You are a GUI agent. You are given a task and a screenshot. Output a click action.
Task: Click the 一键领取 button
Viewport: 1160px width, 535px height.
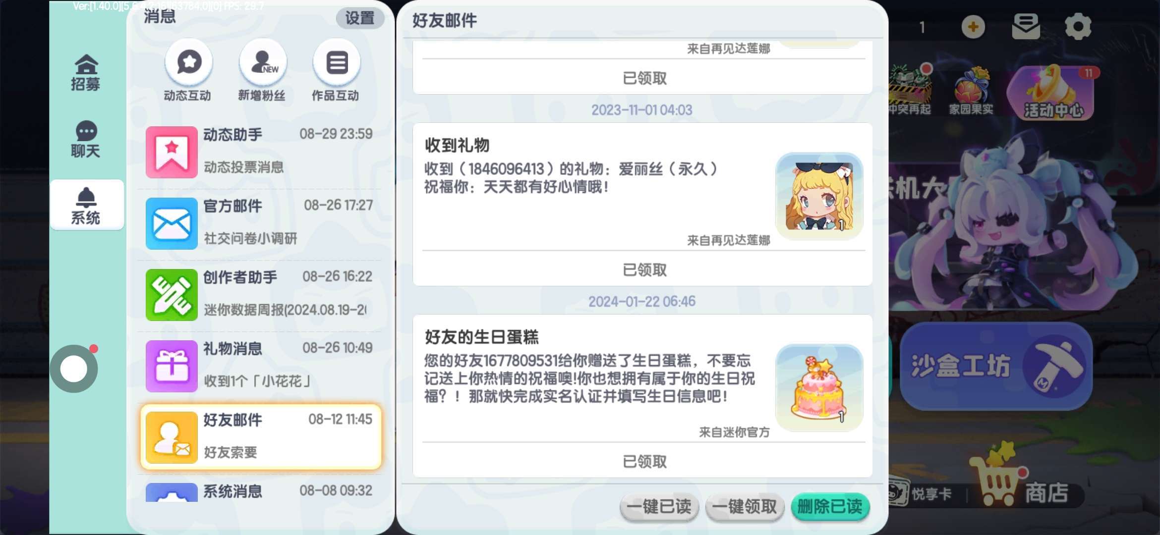745,507
